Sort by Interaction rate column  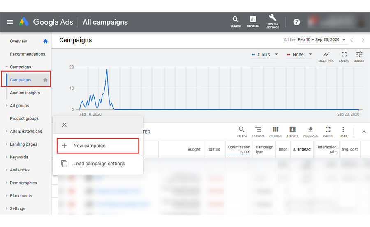pos(327,149)
